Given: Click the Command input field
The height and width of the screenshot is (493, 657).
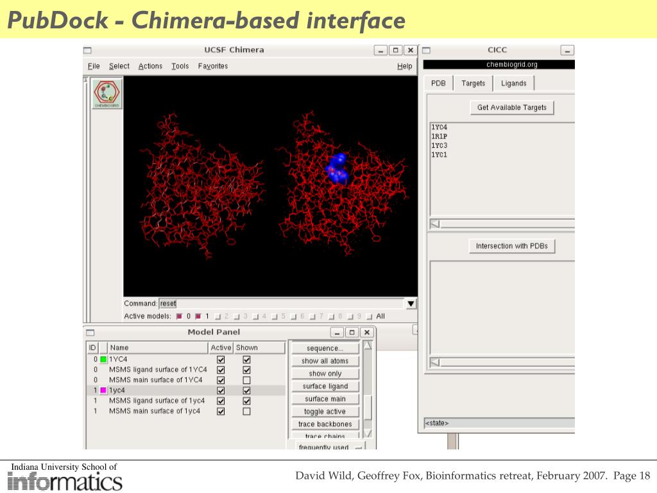Looking at the screenshot, I should pos(281,303).
